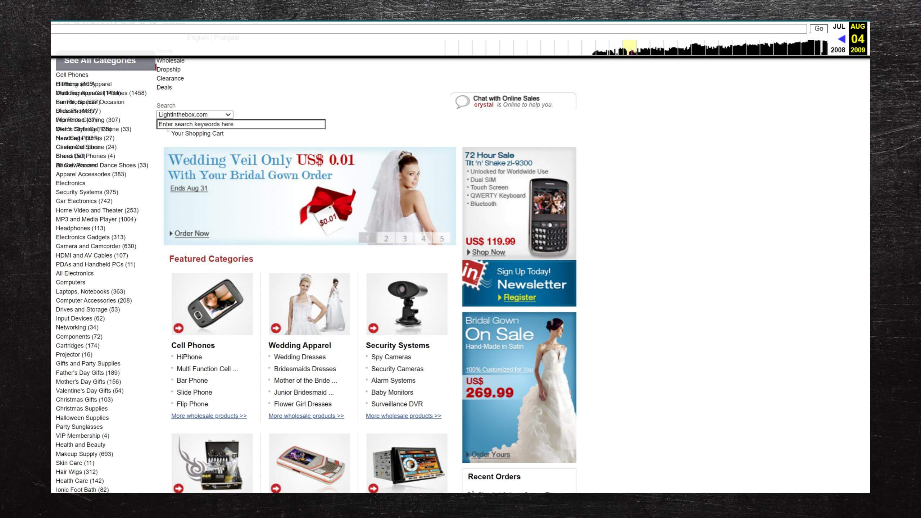The image size is (921, 518).
Task: Click the Go button in Wayback toolbar
Action: 819,28
